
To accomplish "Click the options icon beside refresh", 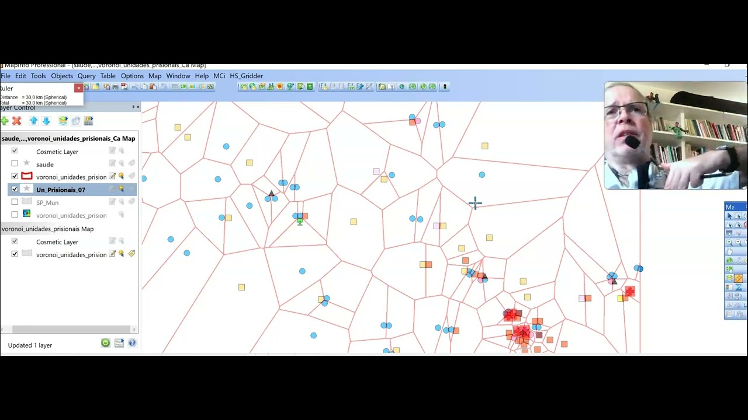I will [119, 343].
